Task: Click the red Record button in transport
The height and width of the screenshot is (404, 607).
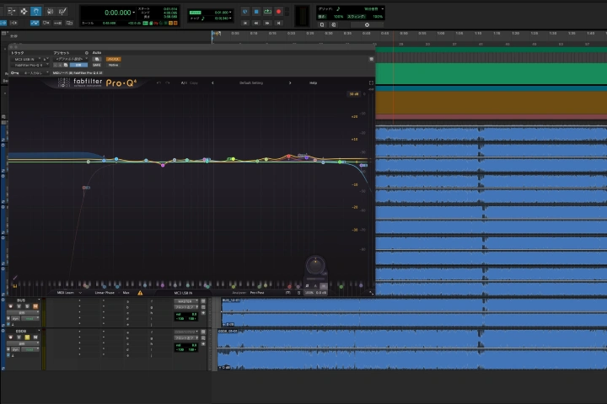Action: pos(278,12)
